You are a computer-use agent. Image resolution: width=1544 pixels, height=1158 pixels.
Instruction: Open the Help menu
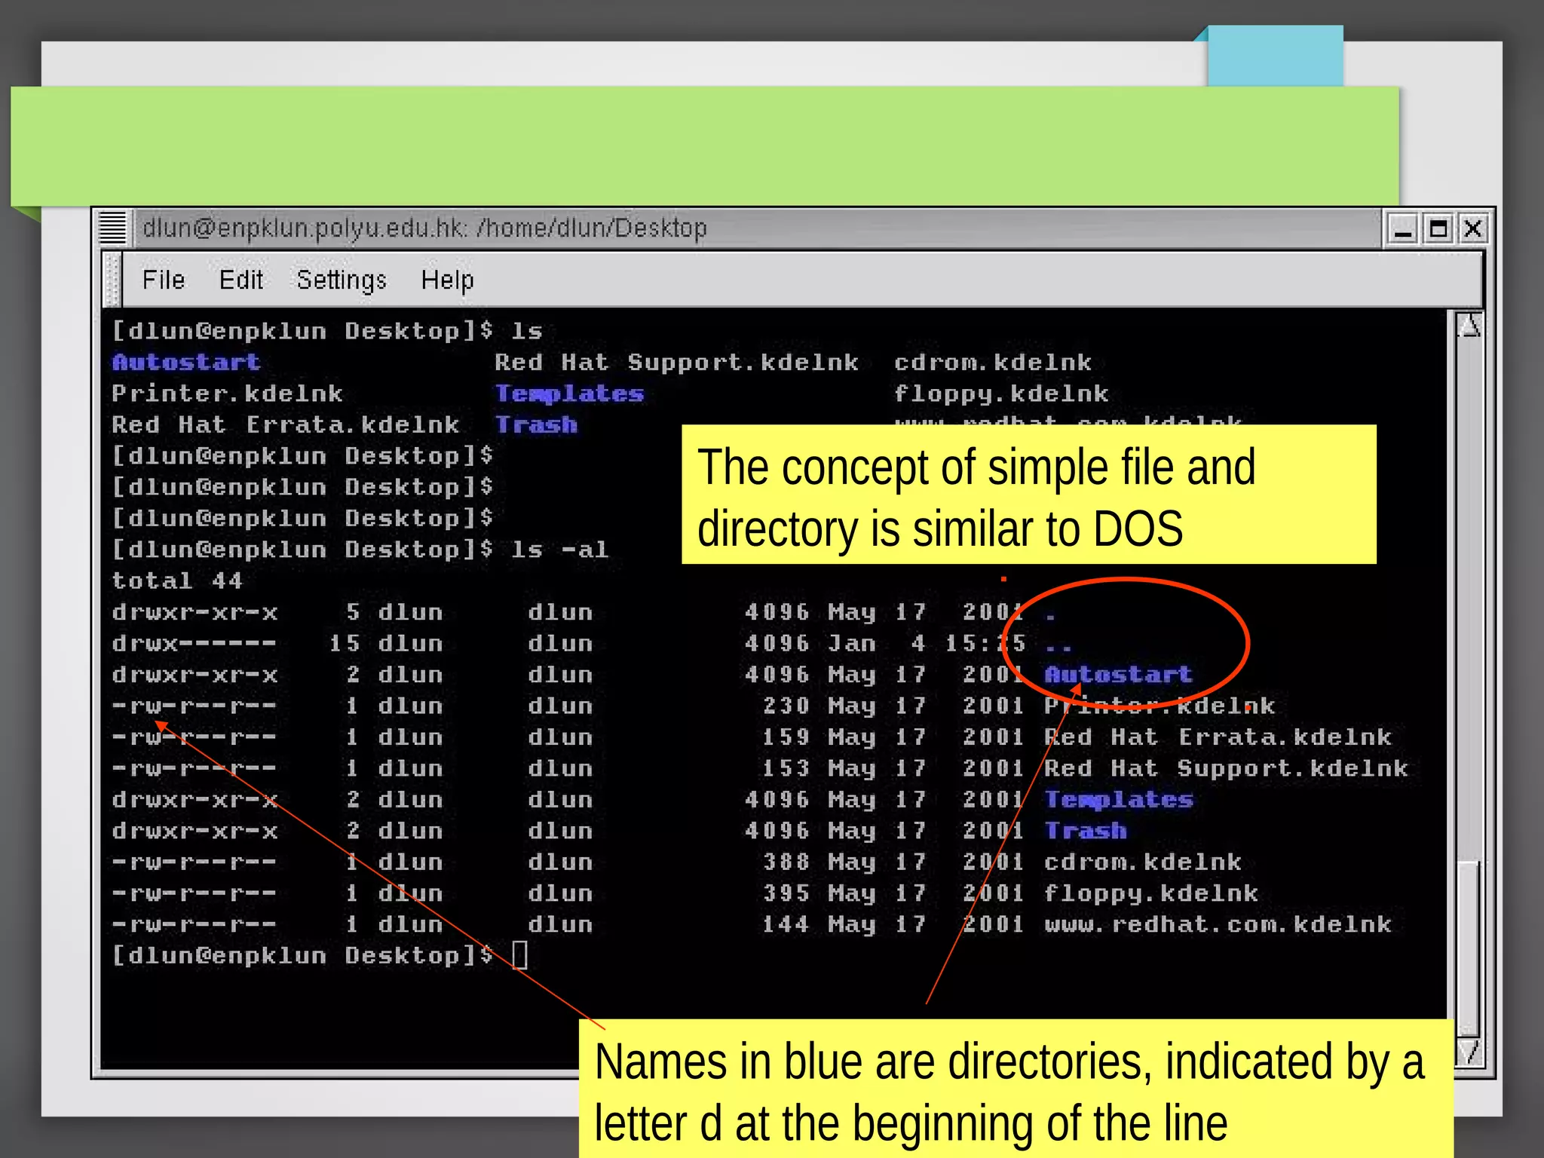pos(447,280)
